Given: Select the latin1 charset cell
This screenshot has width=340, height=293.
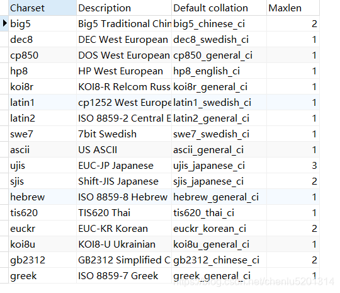Looking at the screenshot, I should [x=43, y=102].
